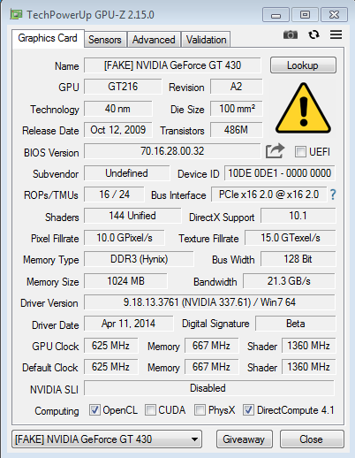Select the Validation tab
Screen dimensions: 355x458
(206, 40)
